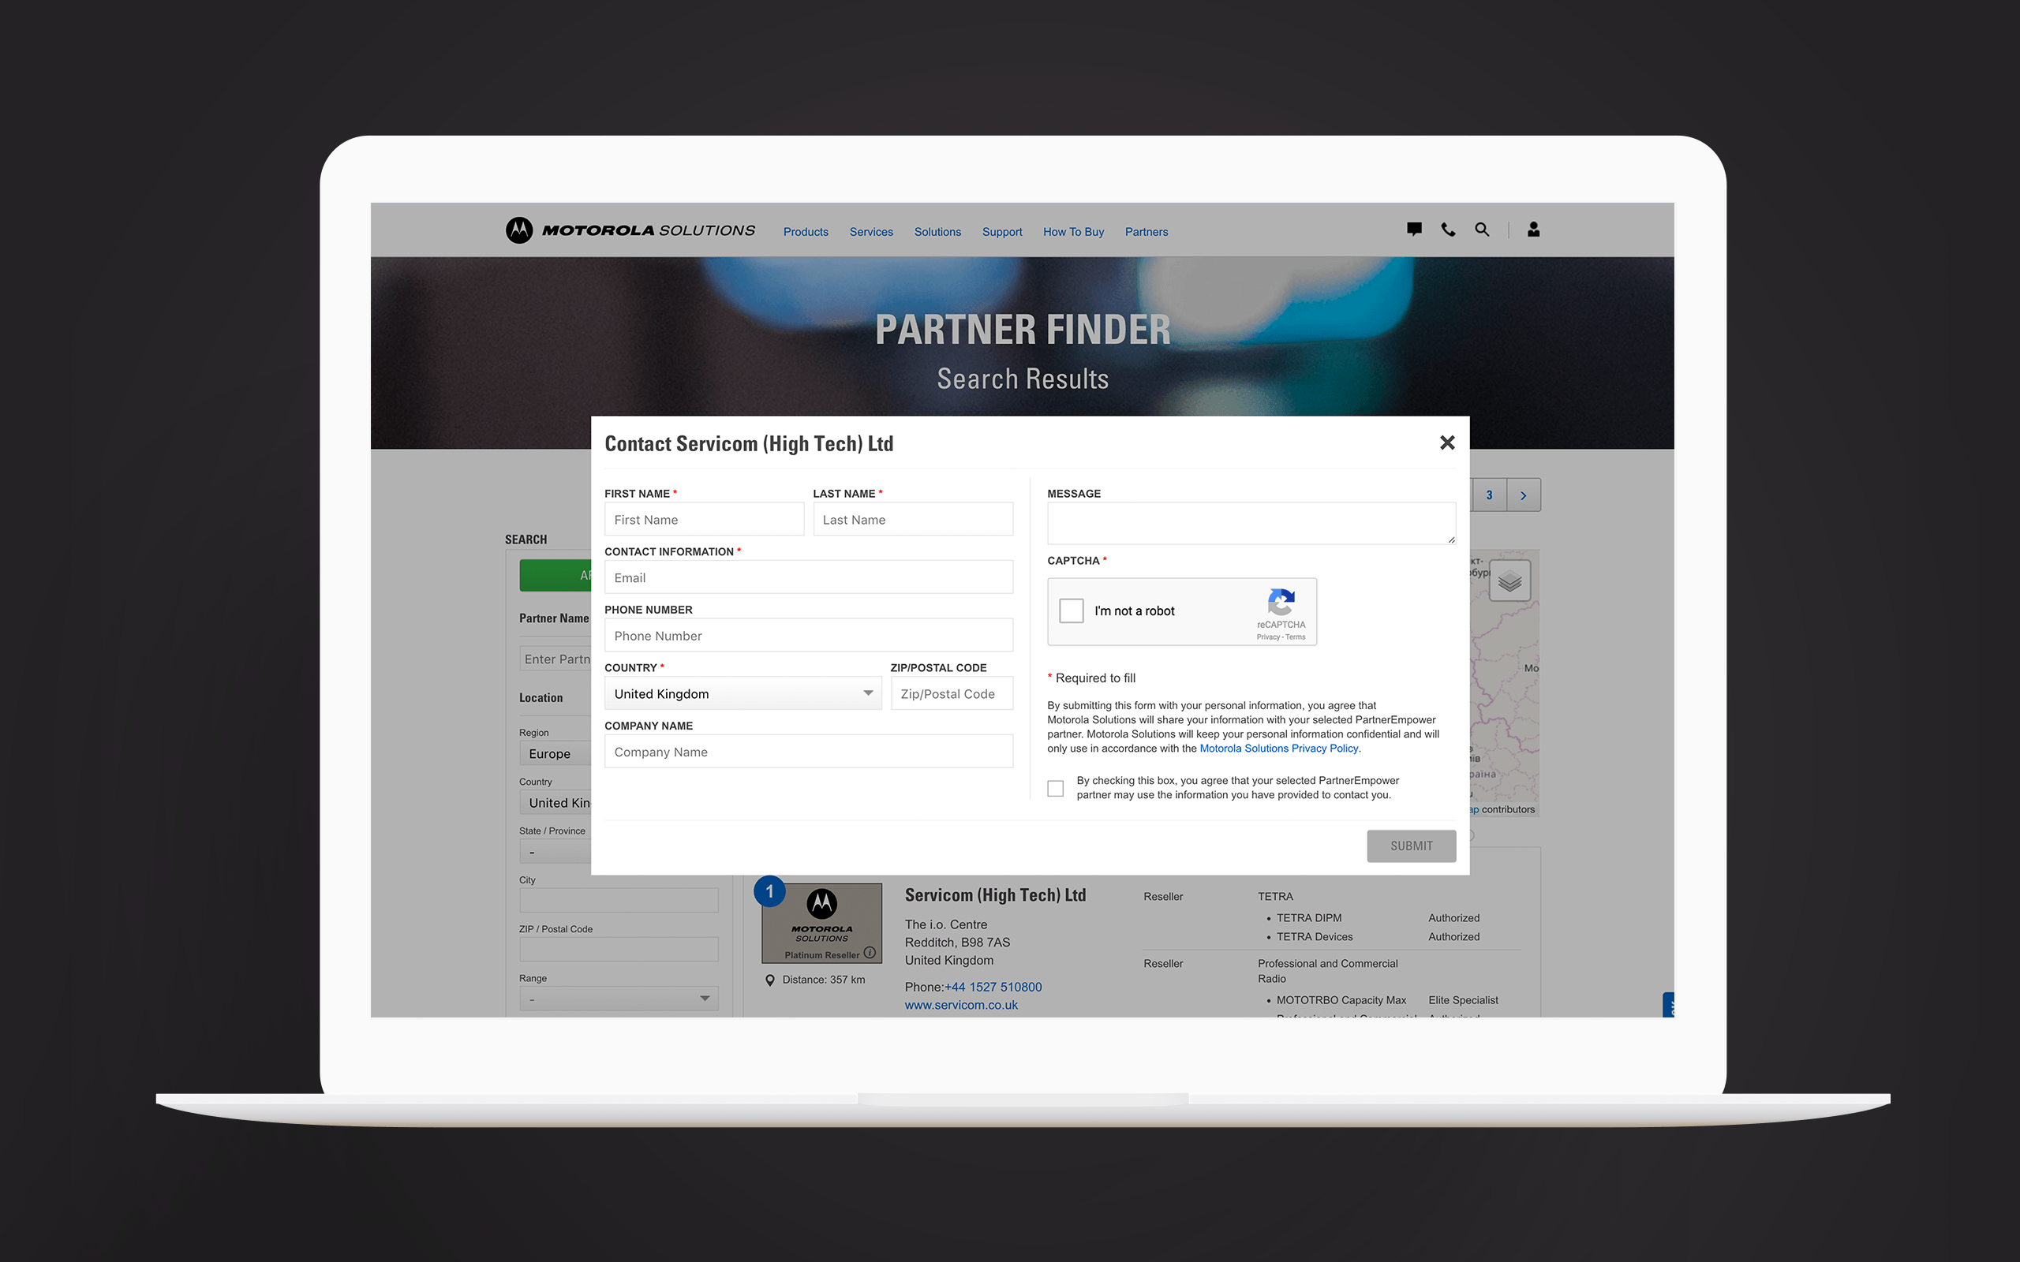Click the reCAPTCHA logo icon
Viewport: 2020px width, 1262px height.
click(x=1281, y=602)
